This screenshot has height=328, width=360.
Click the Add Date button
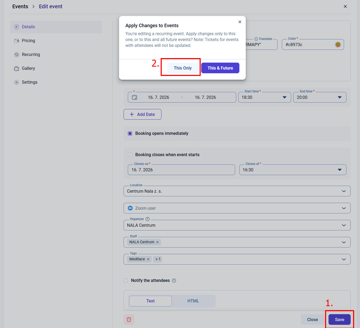coord(143,114)
